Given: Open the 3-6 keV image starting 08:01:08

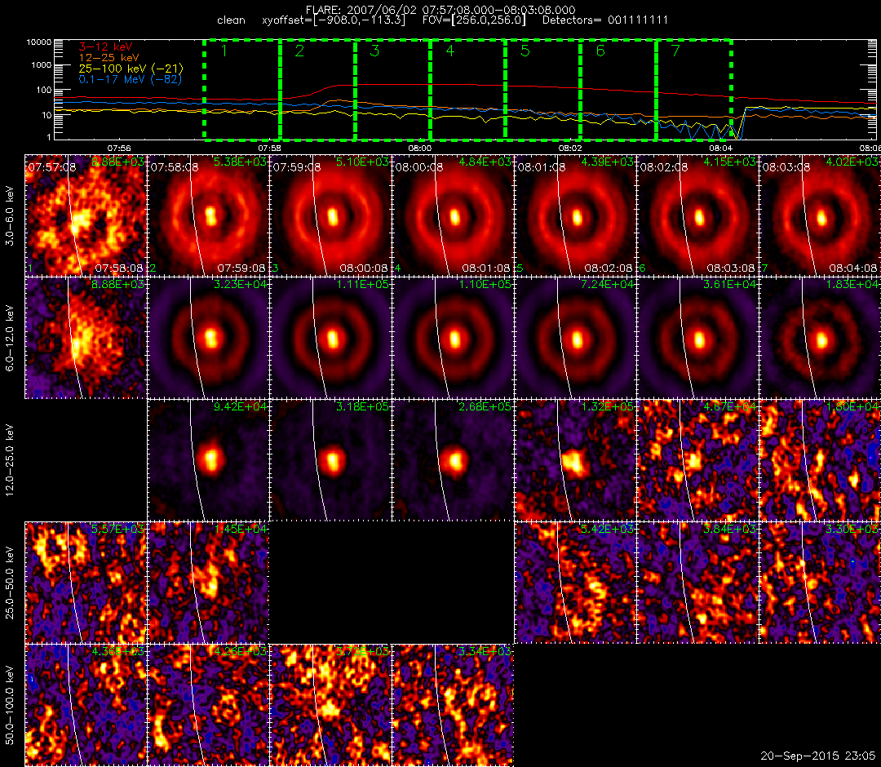Looking at the screenshot, I should point(575,215).
